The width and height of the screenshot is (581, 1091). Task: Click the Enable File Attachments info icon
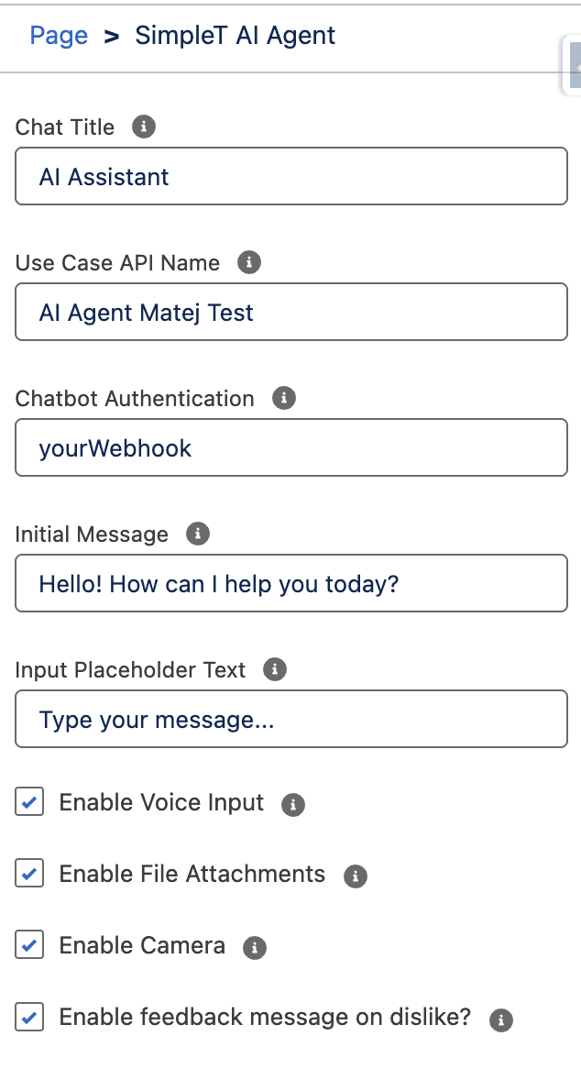356,875
